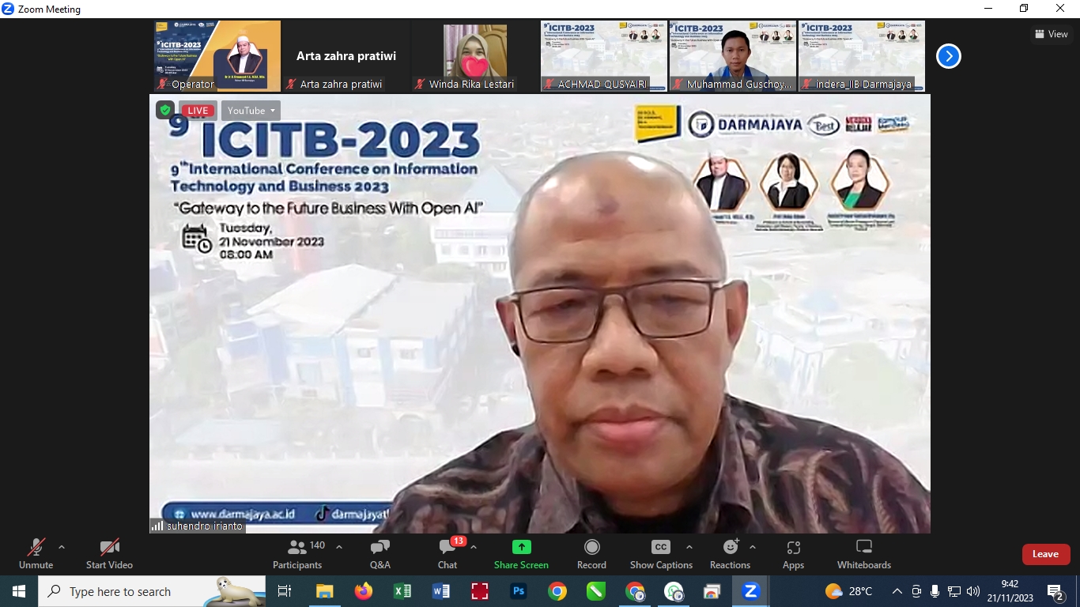Select Muhammad Guschoy thumbnail

point(733,56)
